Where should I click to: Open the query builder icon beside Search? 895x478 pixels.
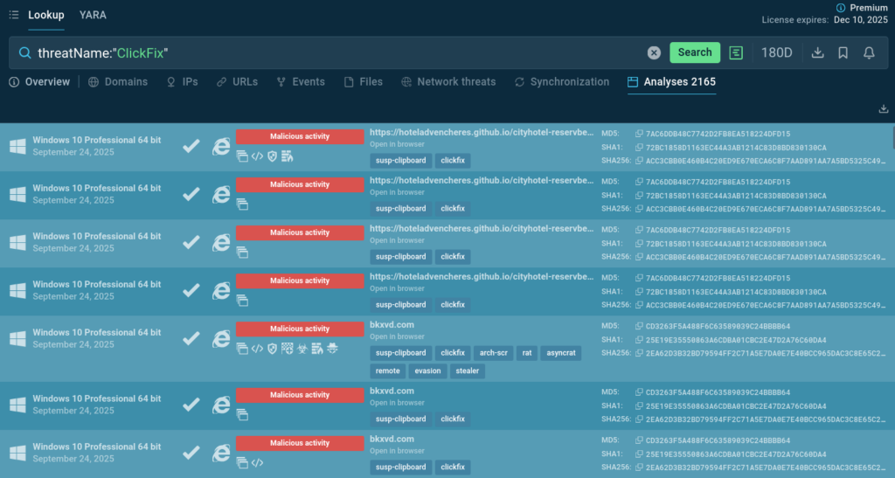[737, 52]
